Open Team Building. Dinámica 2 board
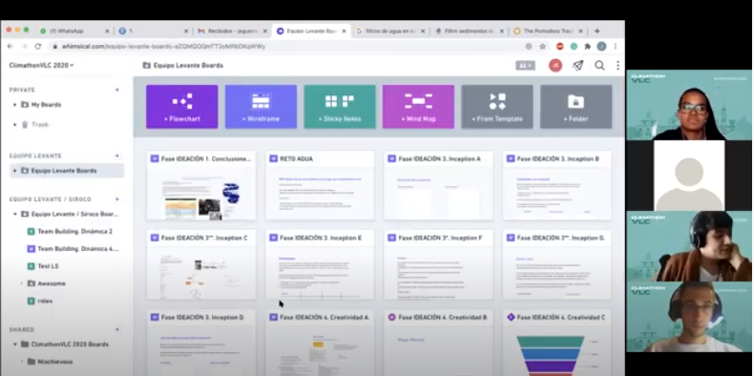This screenshot has width=754, height=376. (x=71, y=231)
